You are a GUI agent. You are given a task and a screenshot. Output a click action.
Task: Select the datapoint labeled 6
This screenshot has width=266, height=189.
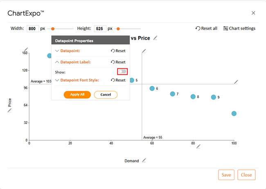[x=152, y=88]
